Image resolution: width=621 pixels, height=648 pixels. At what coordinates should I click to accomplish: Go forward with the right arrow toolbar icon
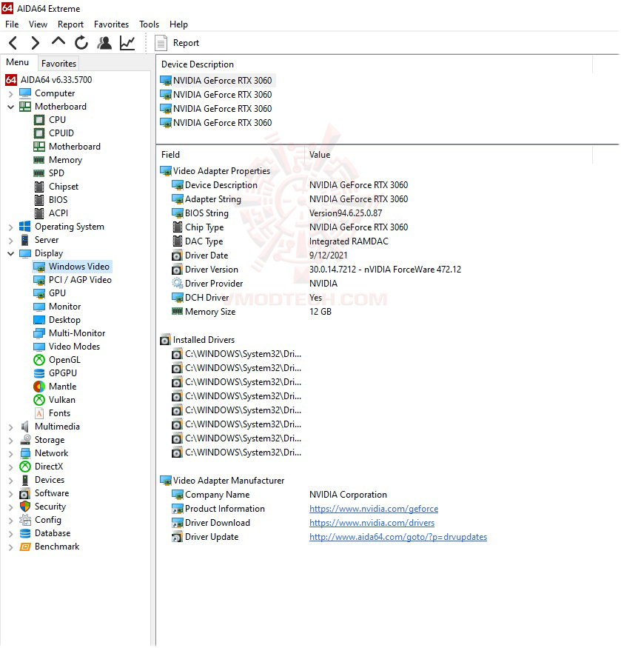36,42
